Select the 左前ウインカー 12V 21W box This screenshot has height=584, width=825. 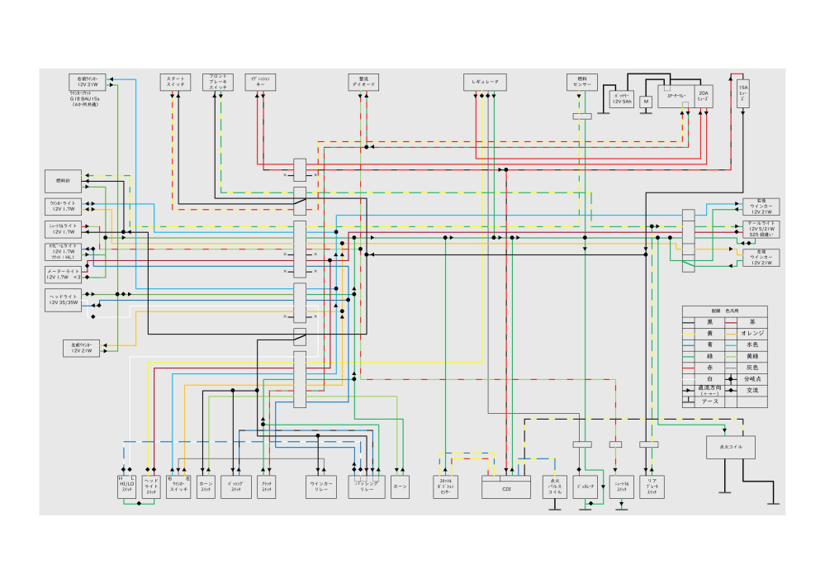coord(82,349)
